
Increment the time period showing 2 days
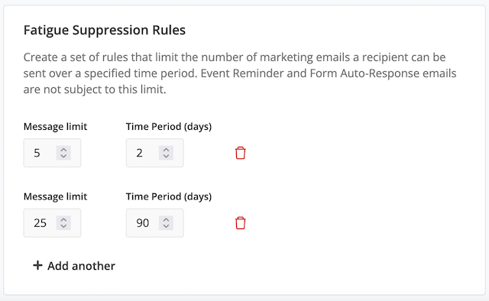click(166, 150)
